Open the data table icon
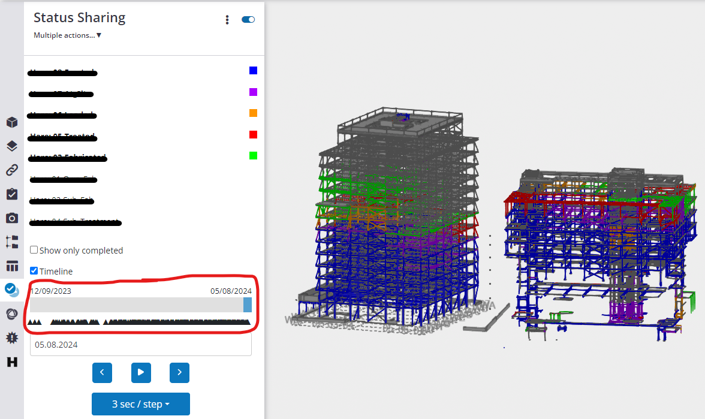Viewport: 705px width, 419px height. pos(12,266)
